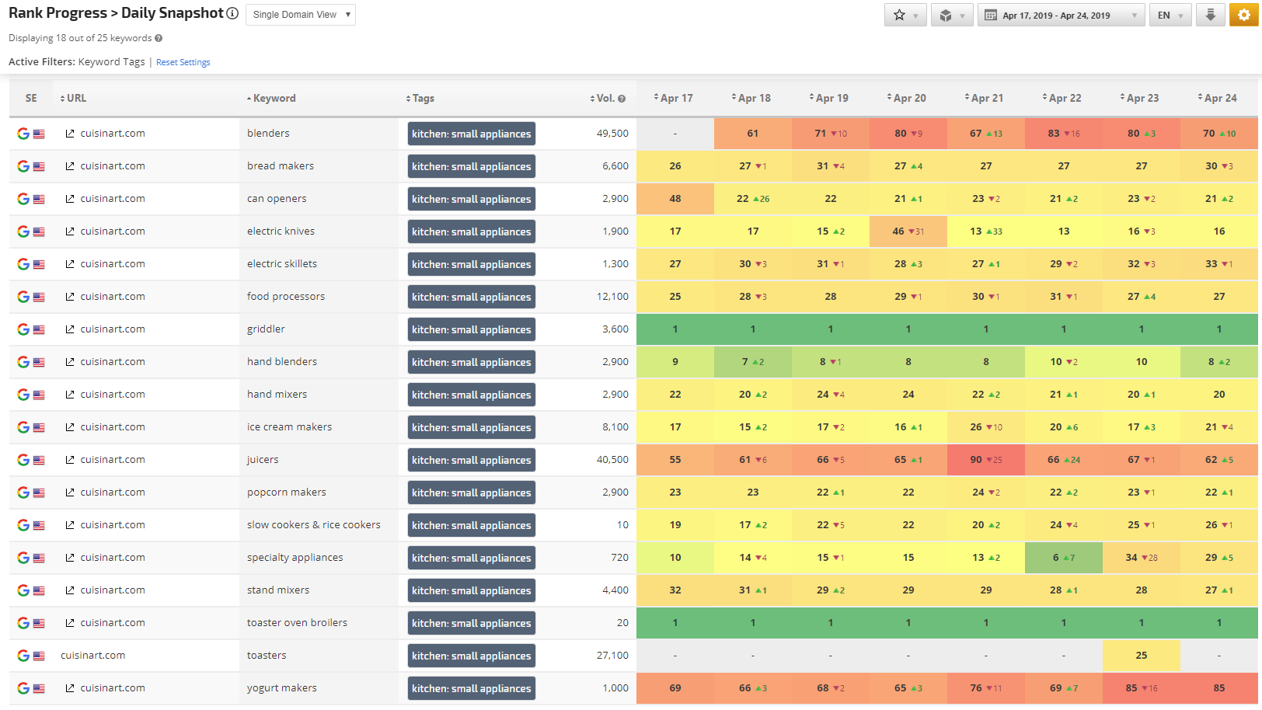Click Google icon in the griddler row
Image resolution: width=1262 pixels, height=710 pixels.
[x=23, y=329]
